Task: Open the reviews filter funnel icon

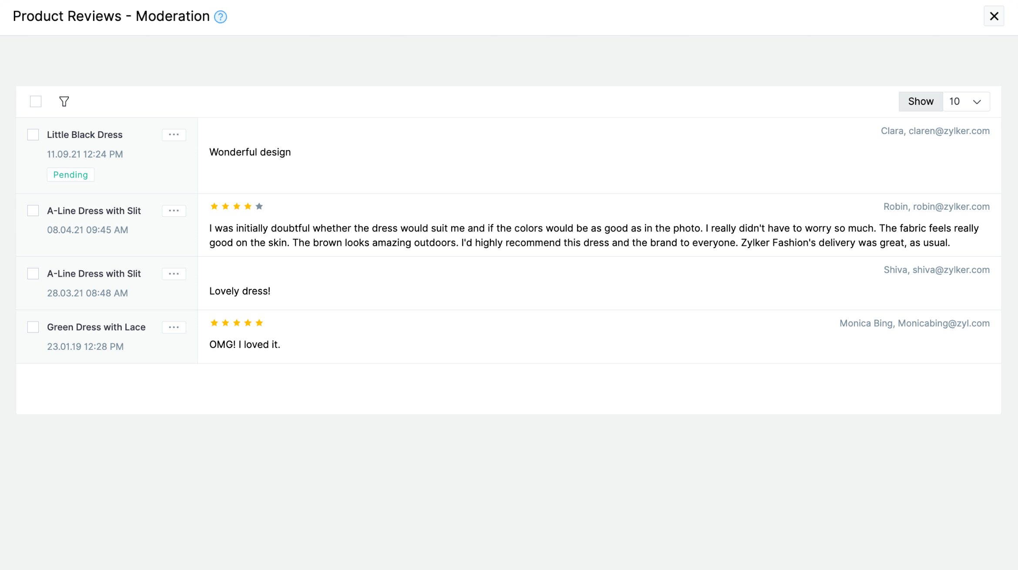Action: pyautogui.click(x=64, y=101)
